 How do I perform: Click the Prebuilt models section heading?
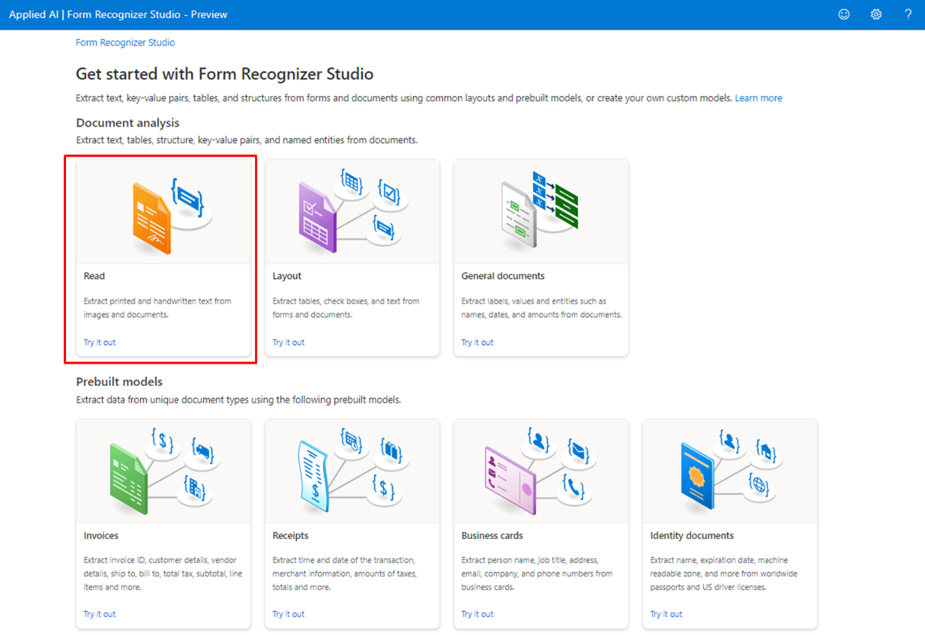[119, 382]
